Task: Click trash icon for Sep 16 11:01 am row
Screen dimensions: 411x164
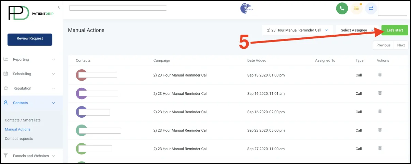Action: [x=380, y=93]
